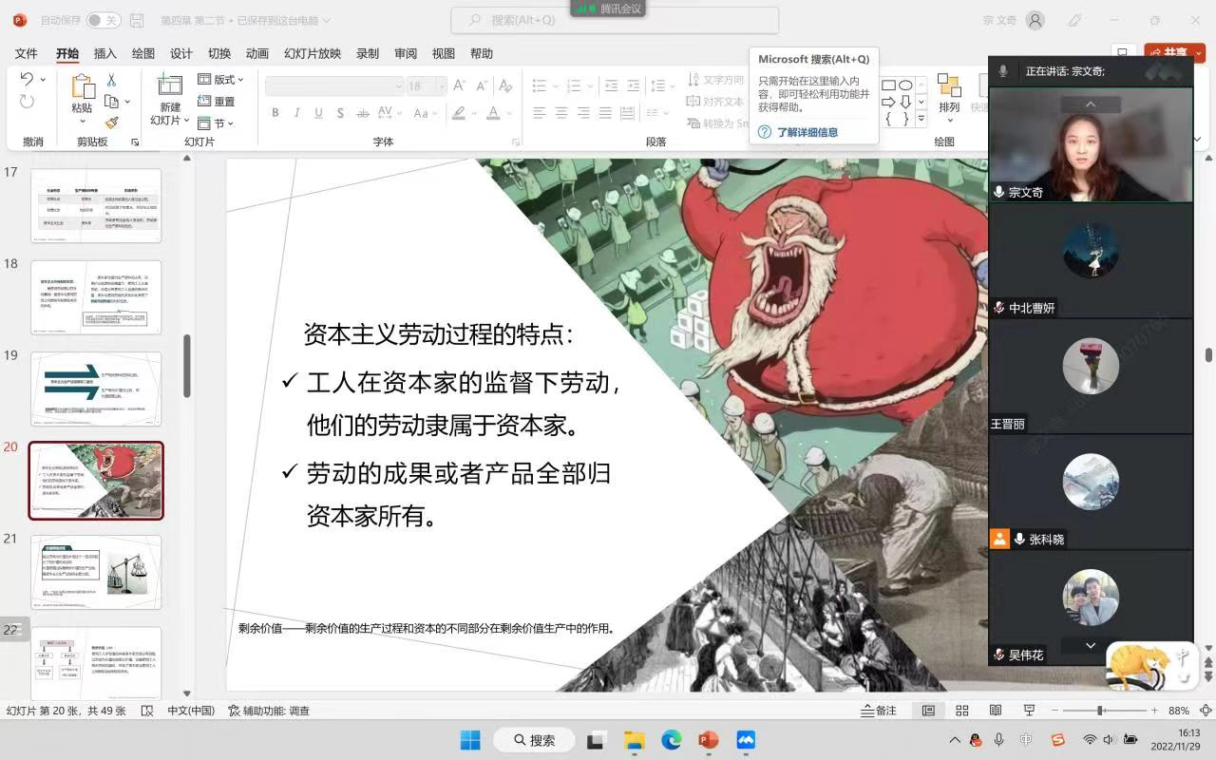Open the 插入 ribbon tab
The width and height of the screenshot is (1216, 760).
105,54
